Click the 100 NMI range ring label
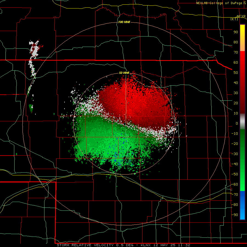The height and width of the screenshot is (247, 247). (x=124, y=22)
